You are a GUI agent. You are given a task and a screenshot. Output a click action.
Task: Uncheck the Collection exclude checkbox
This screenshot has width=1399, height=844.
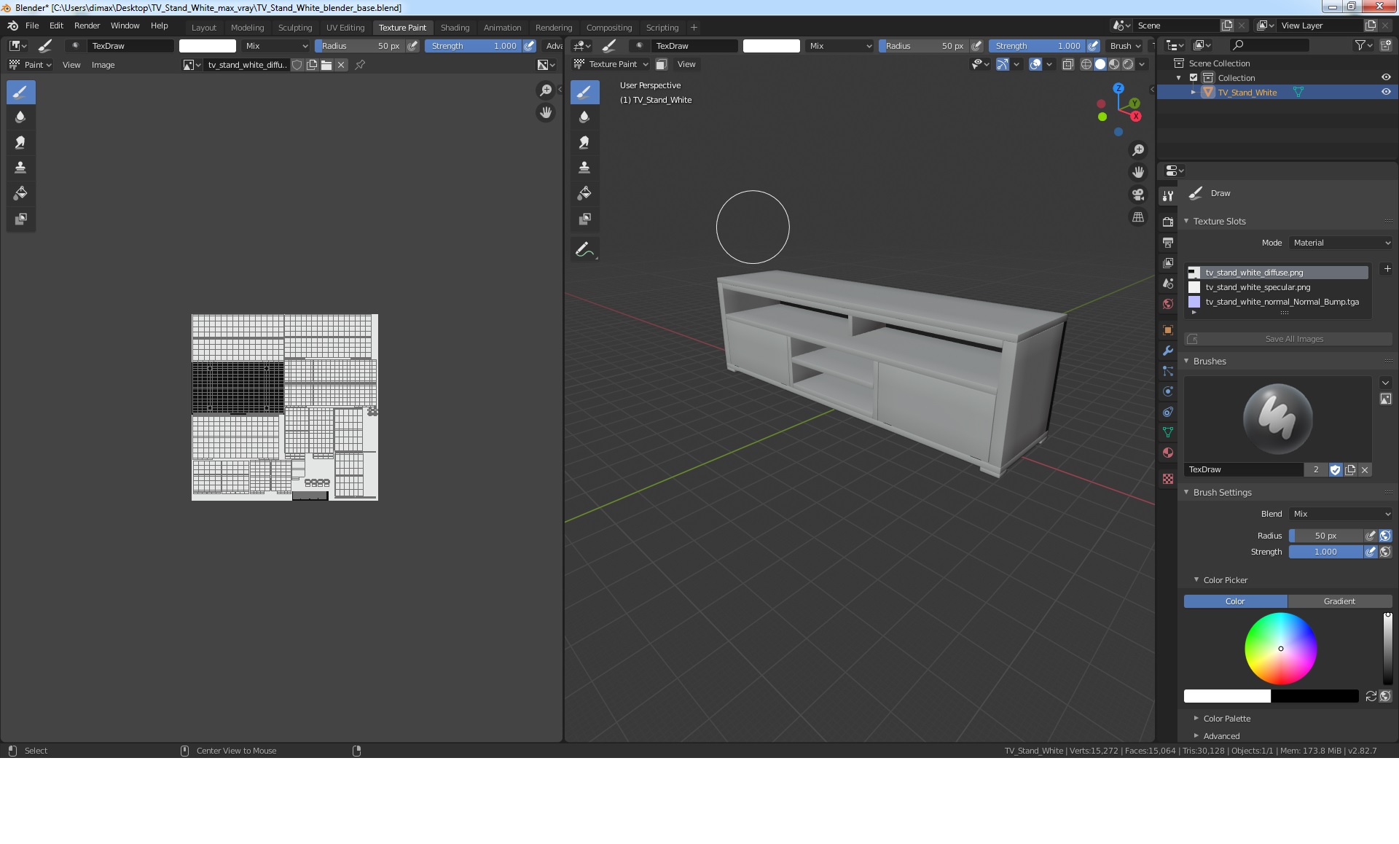coord(1194,78)
